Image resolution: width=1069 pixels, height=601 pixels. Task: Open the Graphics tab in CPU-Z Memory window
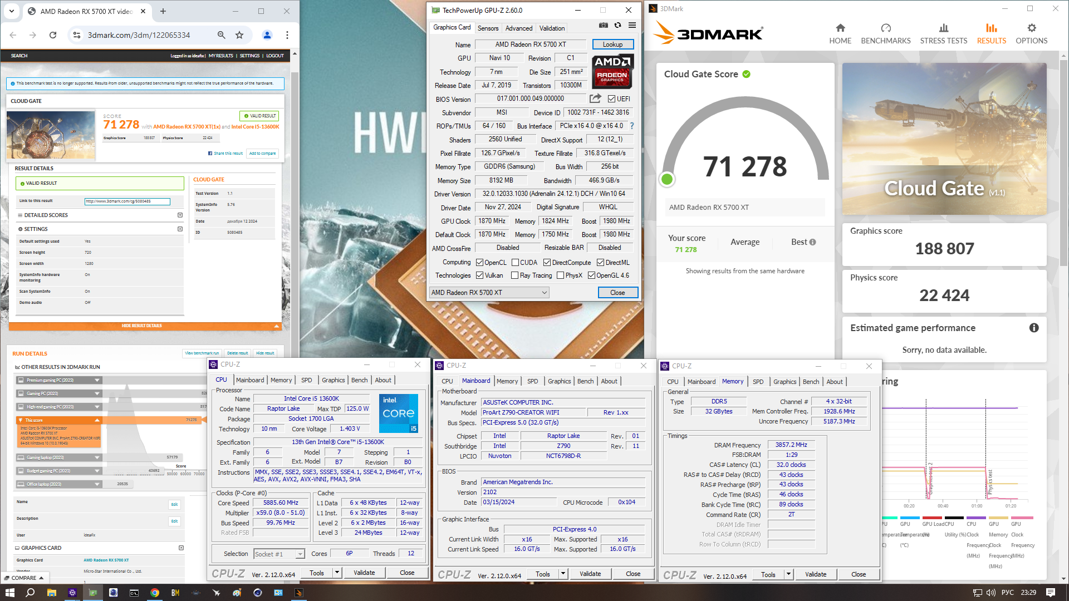(784, 382)
